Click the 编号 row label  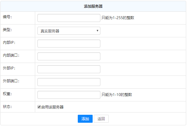tap(7, 17)
